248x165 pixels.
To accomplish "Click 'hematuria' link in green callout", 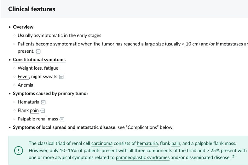I will point(147,143).
